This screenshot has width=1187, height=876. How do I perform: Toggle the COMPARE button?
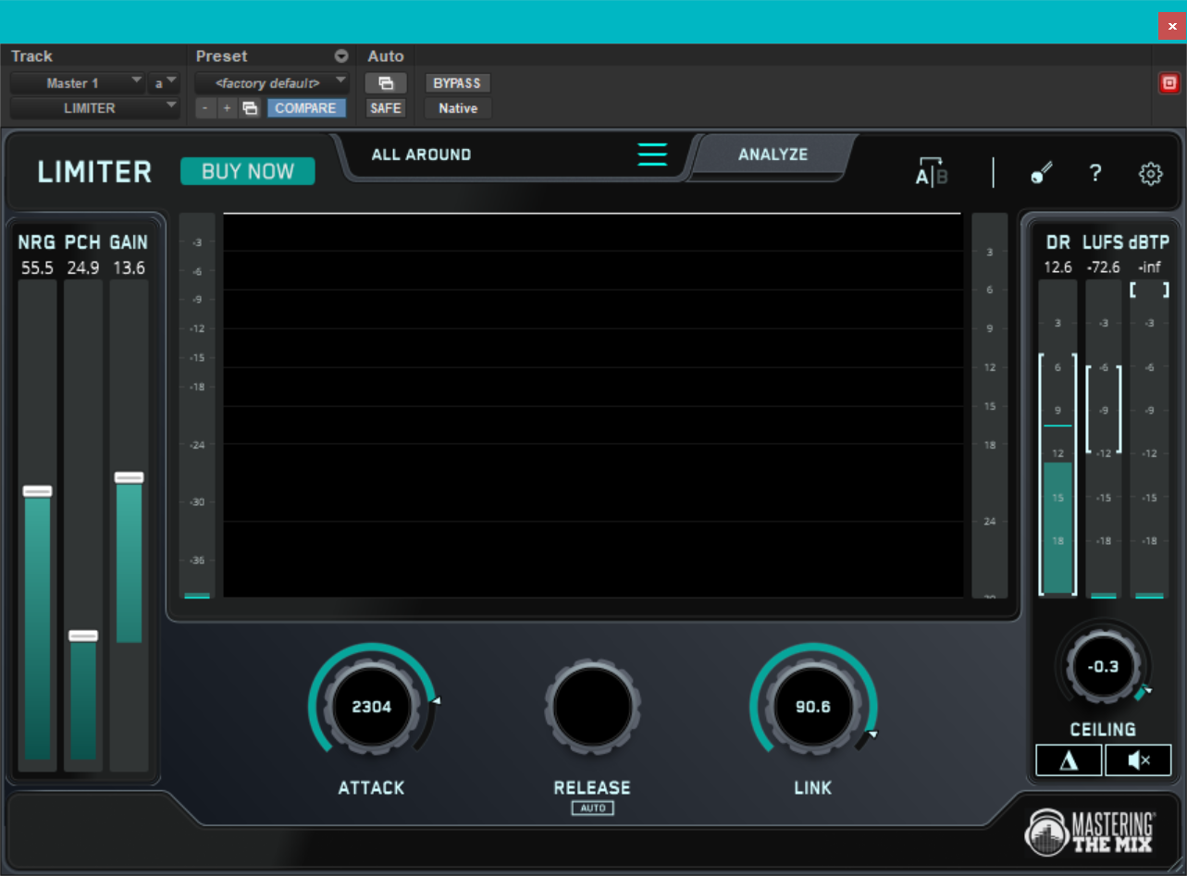pyautogui.click(x=306, y=108)
